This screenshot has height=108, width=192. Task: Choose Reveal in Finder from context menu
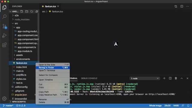pos(53,67)
